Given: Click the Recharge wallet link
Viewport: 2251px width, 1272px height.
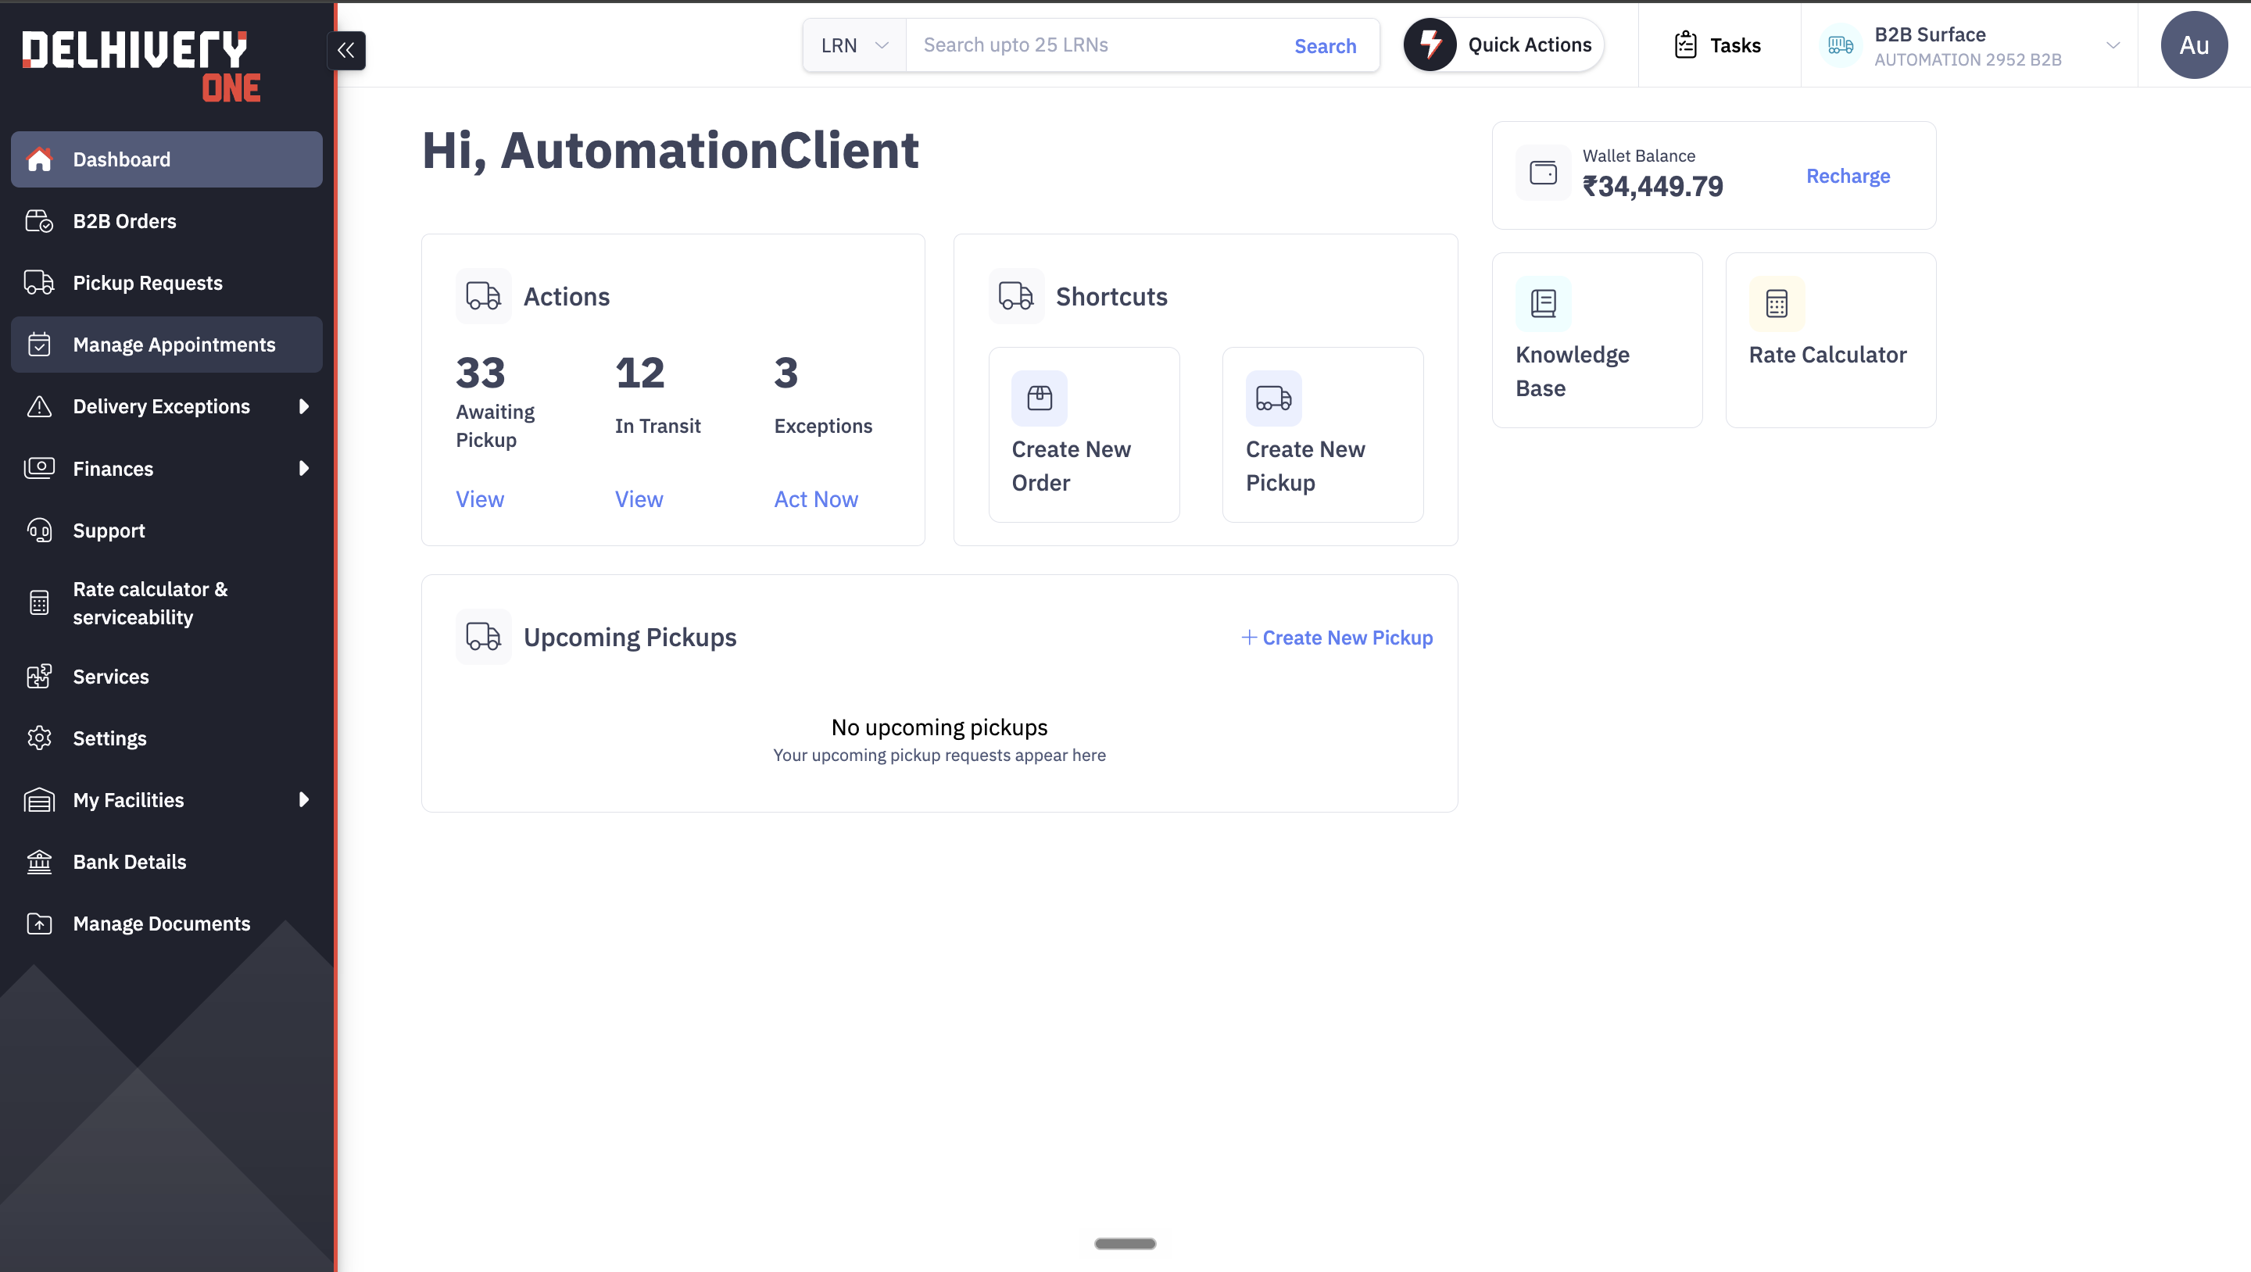Looking at the screenshot, I should click(1848, 176).
